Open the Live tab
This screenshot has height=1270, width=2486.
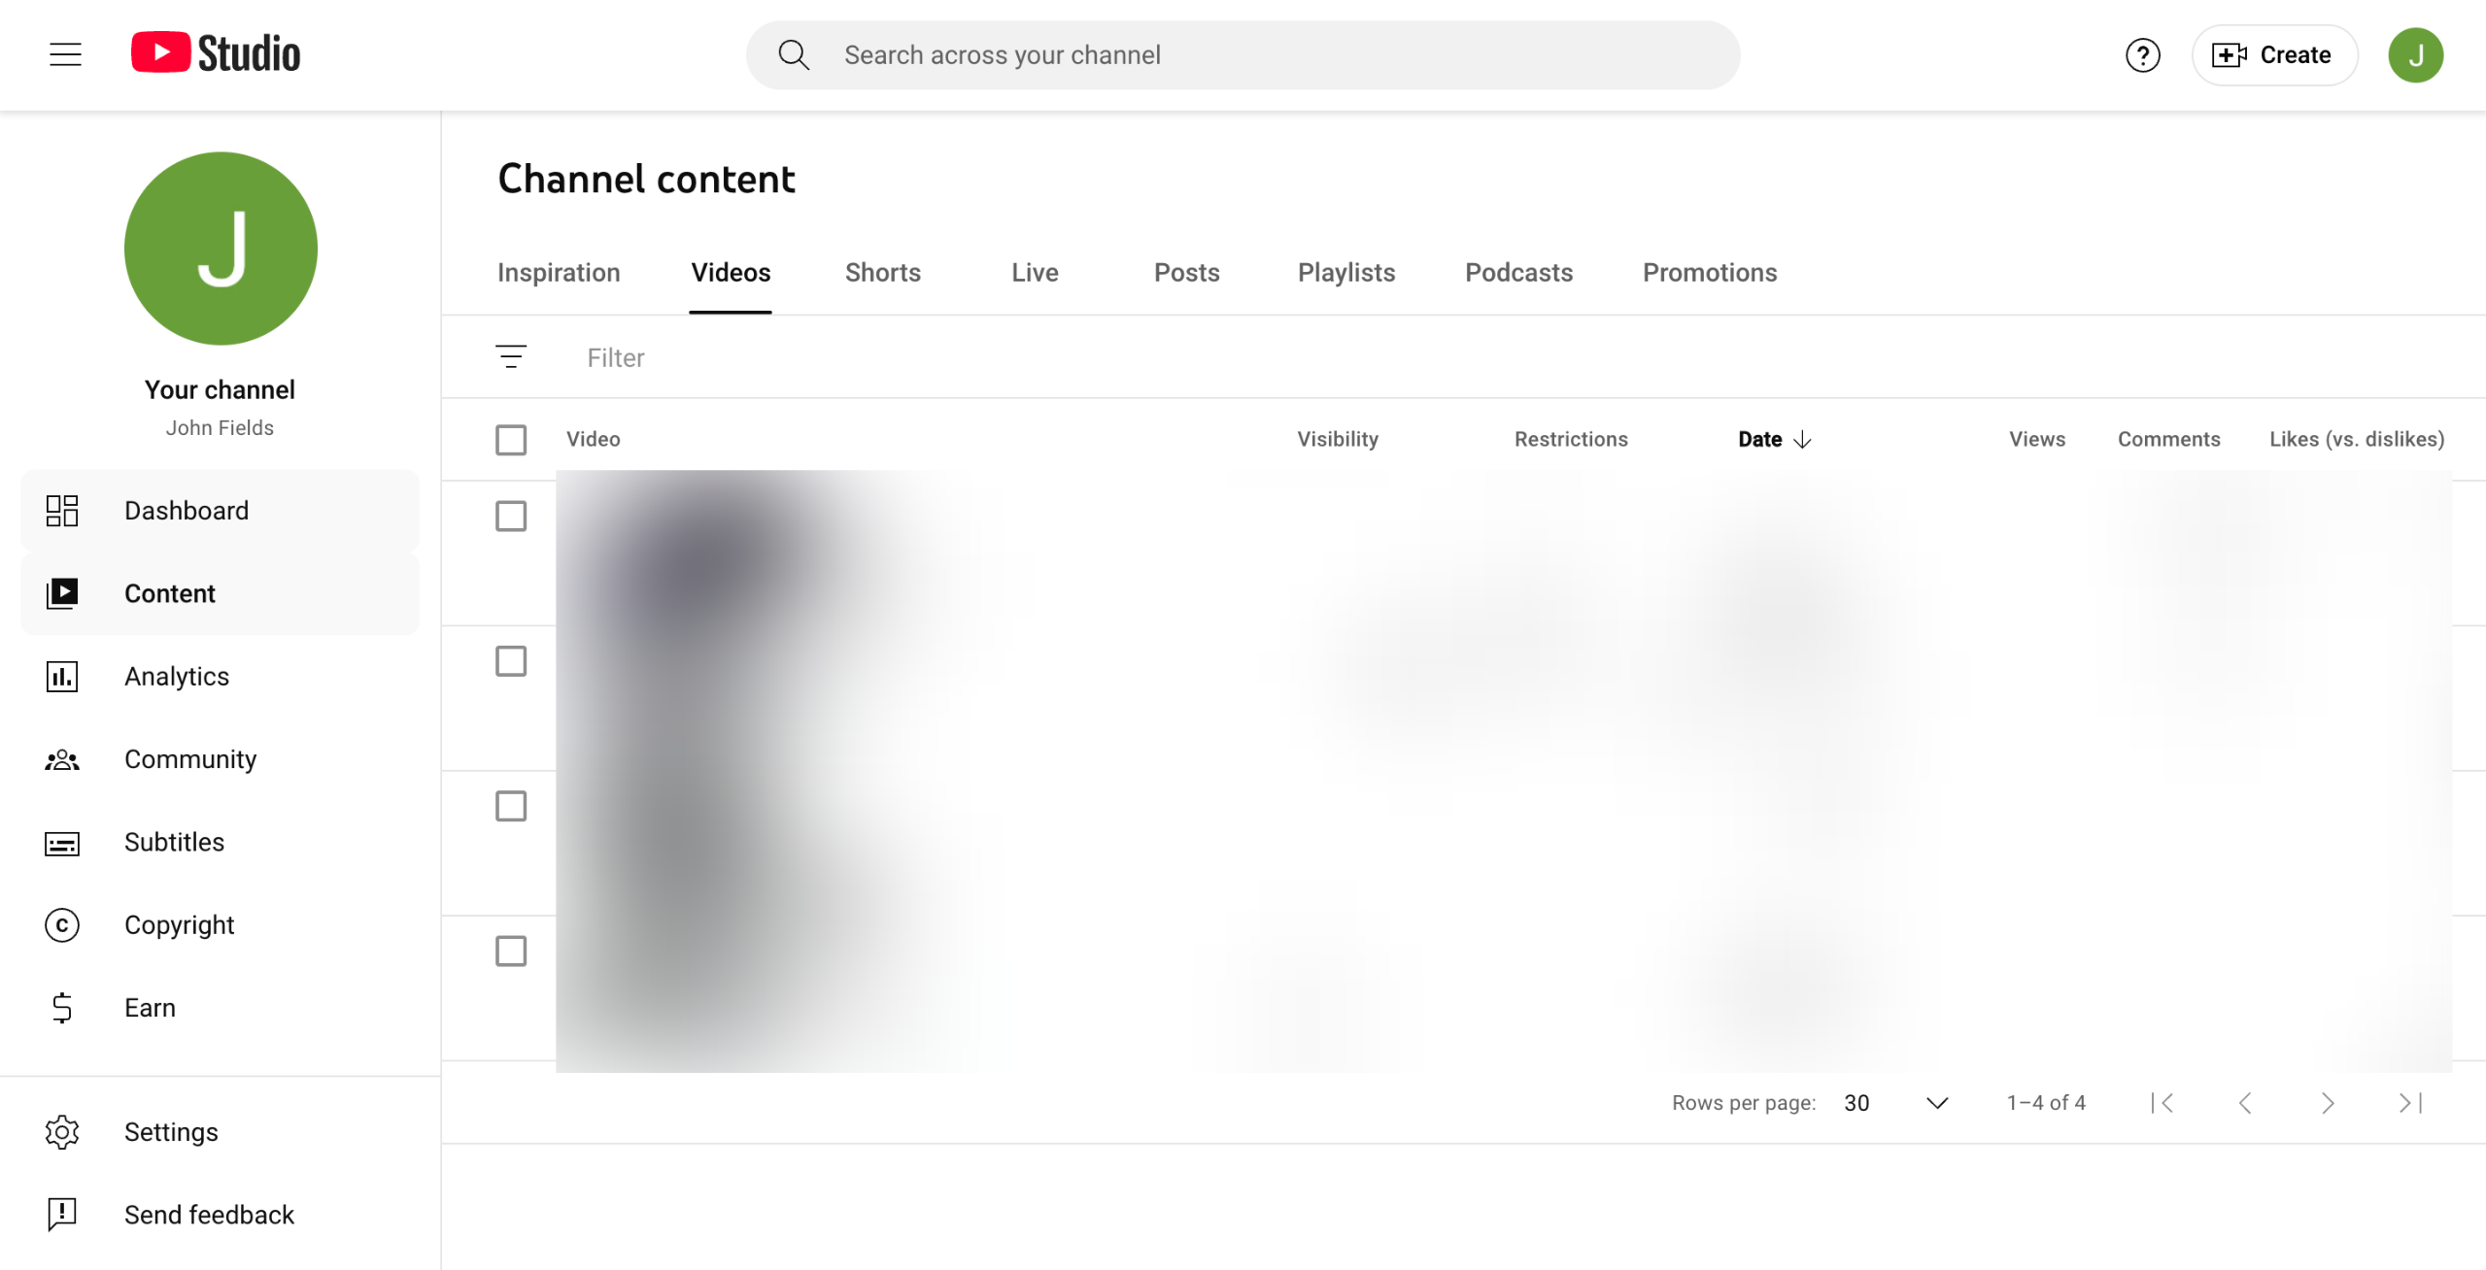[1035, 273]
